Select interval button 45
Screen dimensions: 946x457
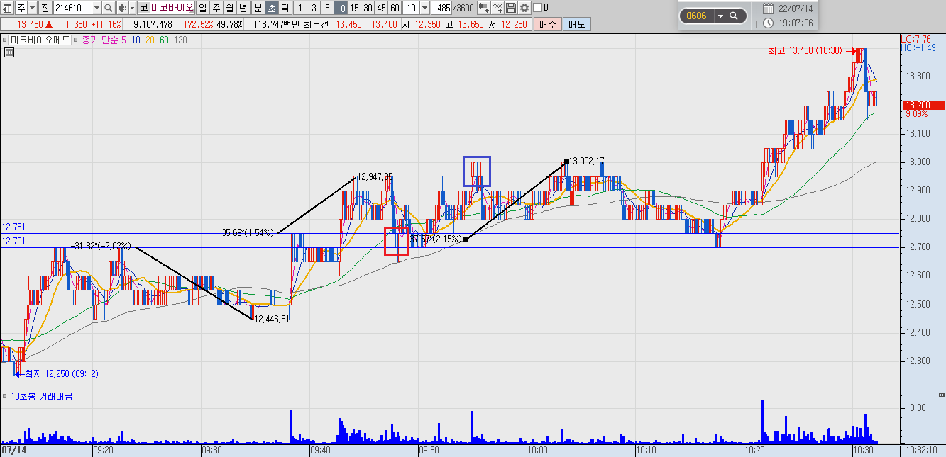coord(381,8)
